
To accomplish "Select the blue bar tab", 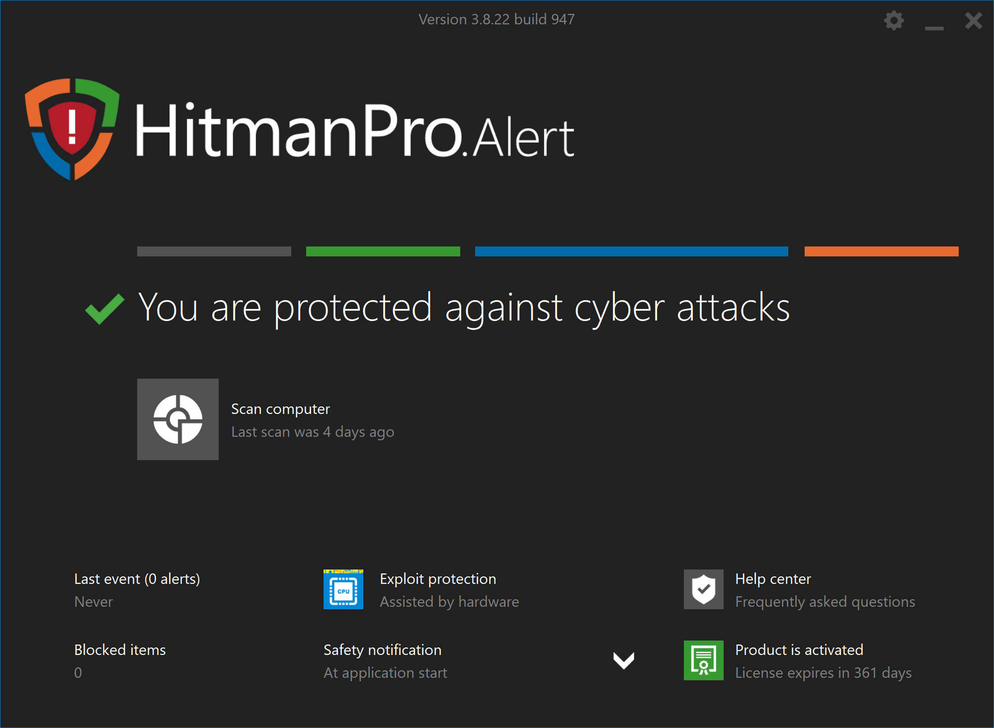I will [x=631, y=251].
